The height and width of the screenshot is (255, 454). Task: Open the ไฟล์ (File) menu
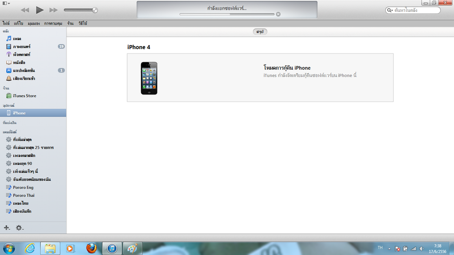[x=6, y=23]
